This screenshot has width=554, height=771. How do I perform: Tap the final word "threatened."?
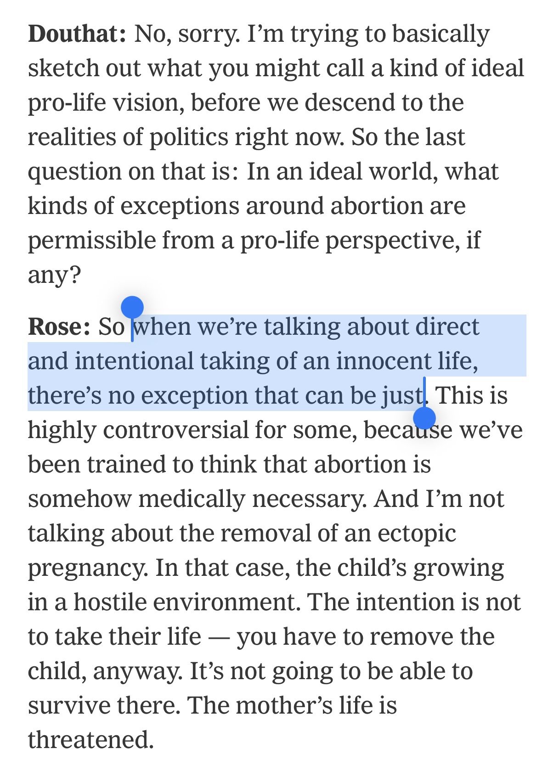(x=90, y=739)
